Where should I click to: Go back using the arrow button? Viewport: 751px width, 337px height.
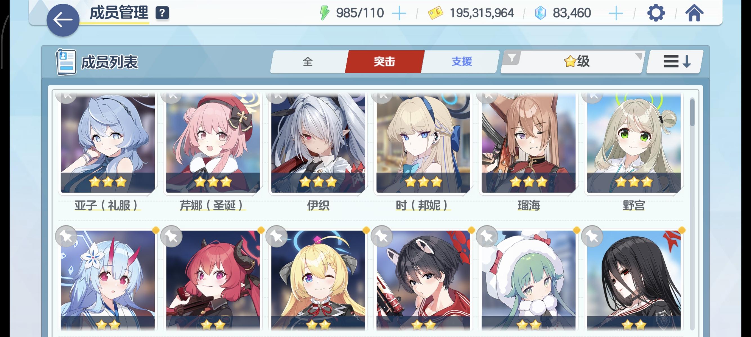(63, 20)
